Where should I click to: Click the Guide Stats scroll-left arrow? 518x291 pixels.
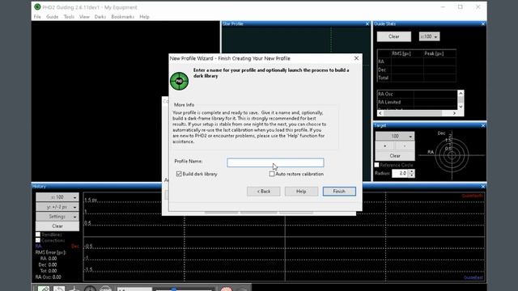380,113
